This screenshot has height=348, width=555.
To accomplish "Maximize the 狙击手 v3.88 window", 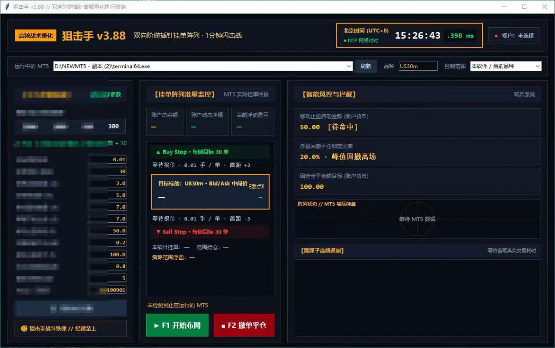I will tap(524, 6).
